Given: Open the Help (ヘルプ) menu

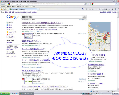Looking at the screenshot, I should coord(32,6).
